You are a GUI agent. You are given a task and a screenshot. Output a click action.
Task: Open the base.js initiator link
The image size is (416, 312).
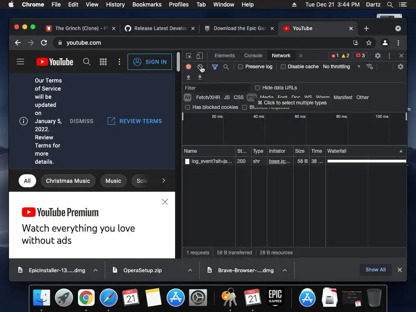click(279, 161)
